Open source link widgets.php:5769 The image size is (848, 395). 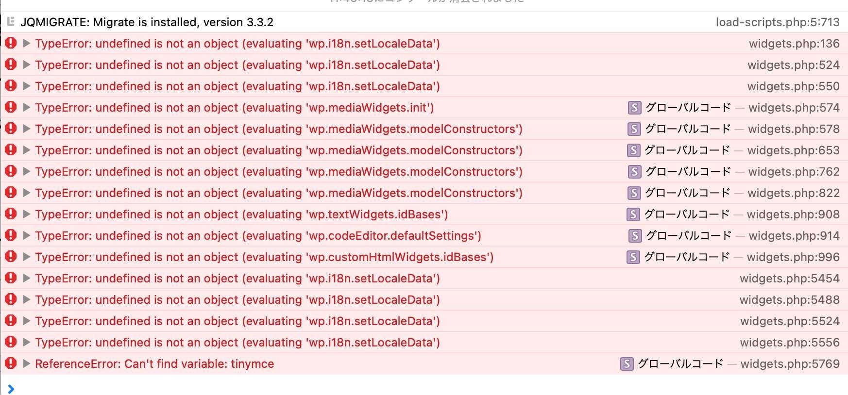(x=790, y=364)
